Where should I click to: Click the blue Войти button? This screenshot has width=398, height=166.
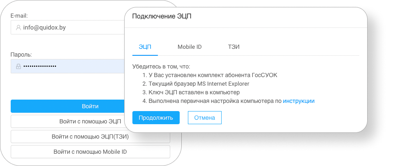tap(68, 106)
